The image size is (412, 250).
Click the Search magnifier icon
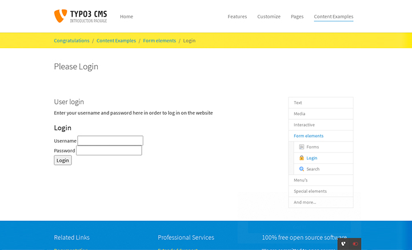coord(302,169)
